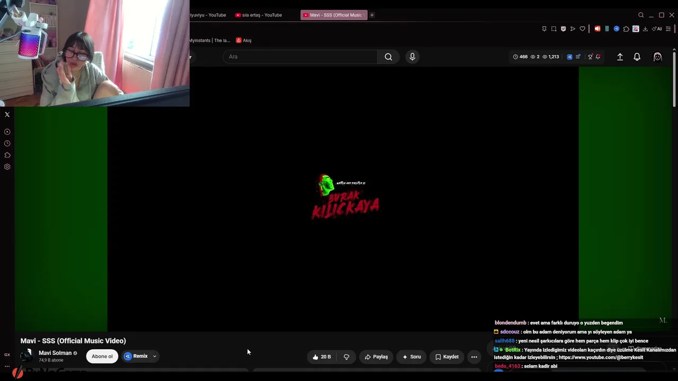Click the pin icon in the browser toolbar
The height and width of the screenshot is (381, 678).
coord(544,29)
